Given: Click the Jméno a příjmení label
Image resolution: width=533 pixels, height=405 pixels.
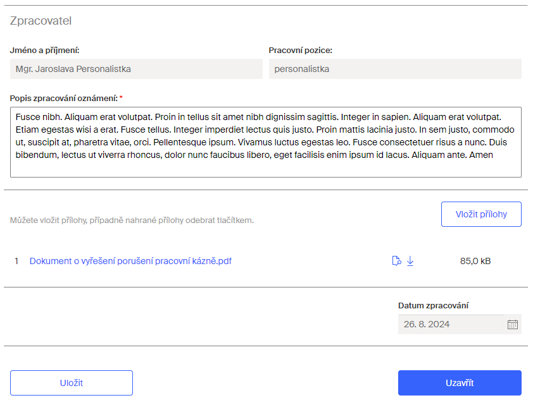Looking at the screenshot, I should [44, 50].
